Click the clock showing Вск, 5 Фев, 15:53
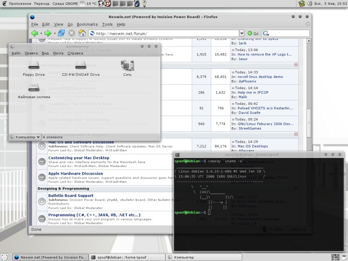The image size is (348, 261). pos(331,3)
